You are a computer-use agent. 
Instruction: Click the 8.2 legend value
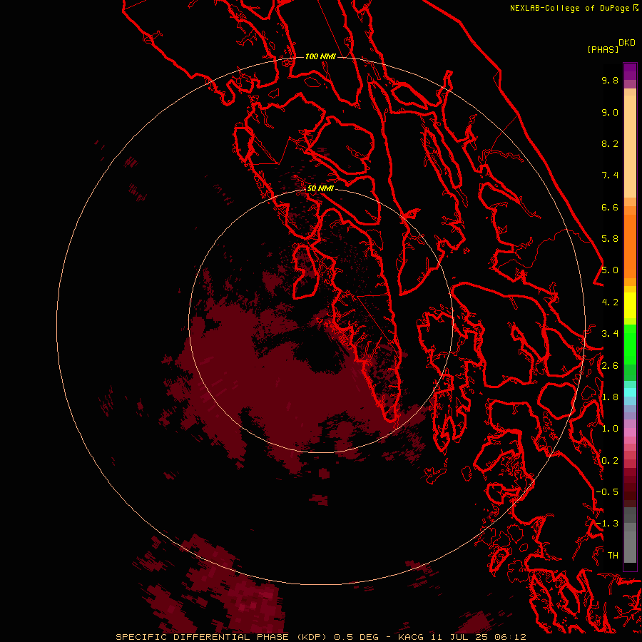610,143
